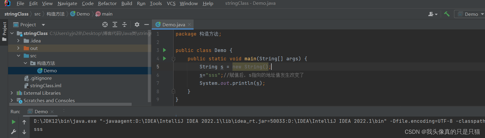
Task: Click Select Opened File target icon
Action: [105, 24]
